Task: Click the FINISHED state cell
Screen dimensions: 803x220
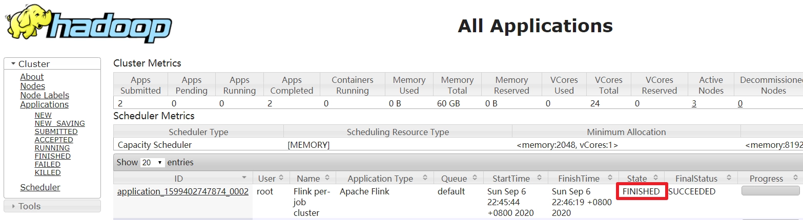Action: [641, 191]
